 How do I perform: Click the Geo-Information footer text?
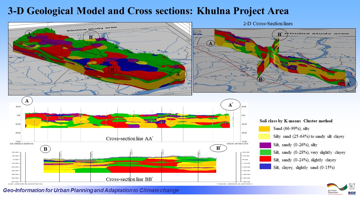click(x=91, y=190)
